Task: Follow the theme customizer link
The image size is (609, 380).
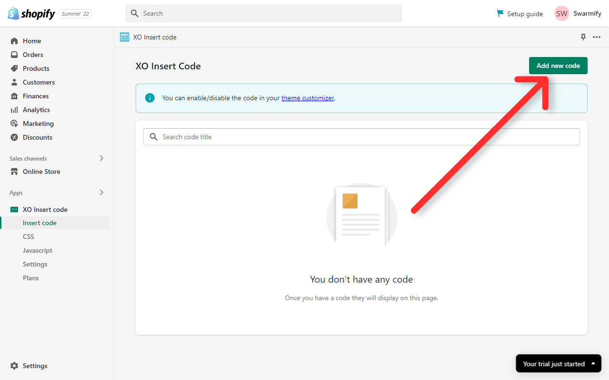Action: click(308, 98)
